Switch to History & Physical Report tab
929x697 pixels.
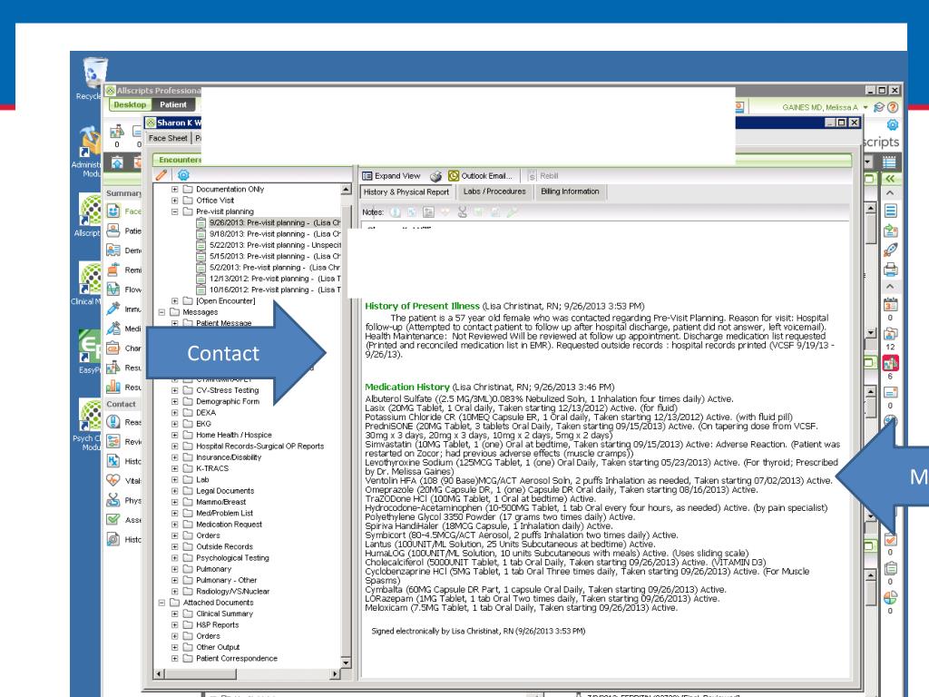point(406,192)
